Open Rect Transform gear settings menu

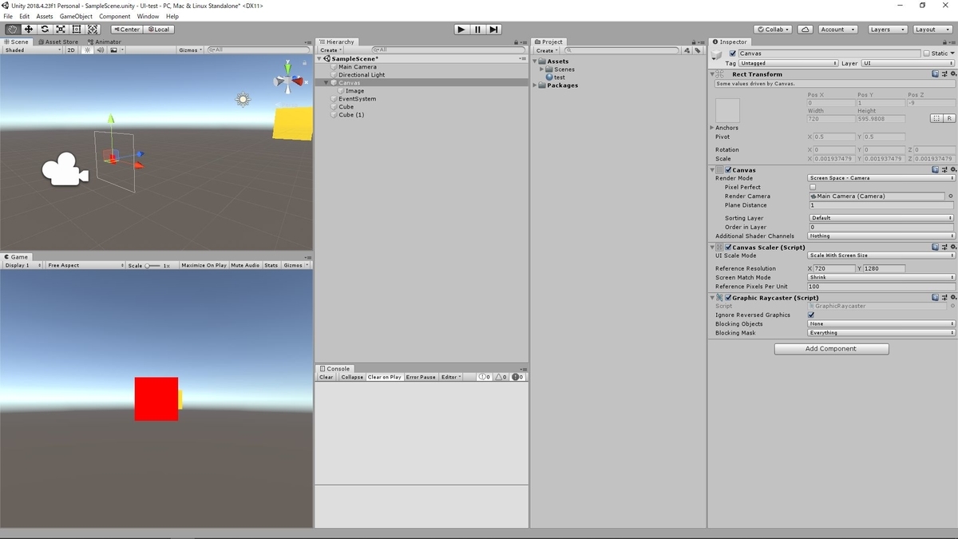point(952,74)
